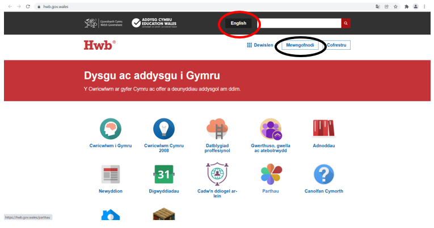Open the Adnoddau red books icon
Screen dimensions: 434x228
[324, 128]
